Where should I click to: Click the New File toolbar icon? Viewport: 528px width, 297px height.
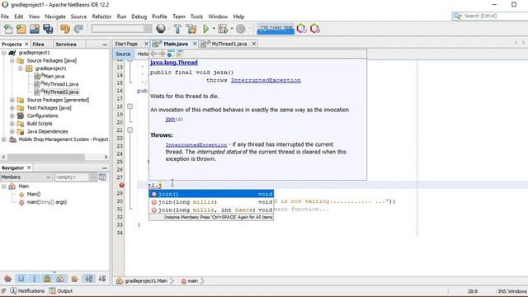pyautogui.click(x=8, y=29)
